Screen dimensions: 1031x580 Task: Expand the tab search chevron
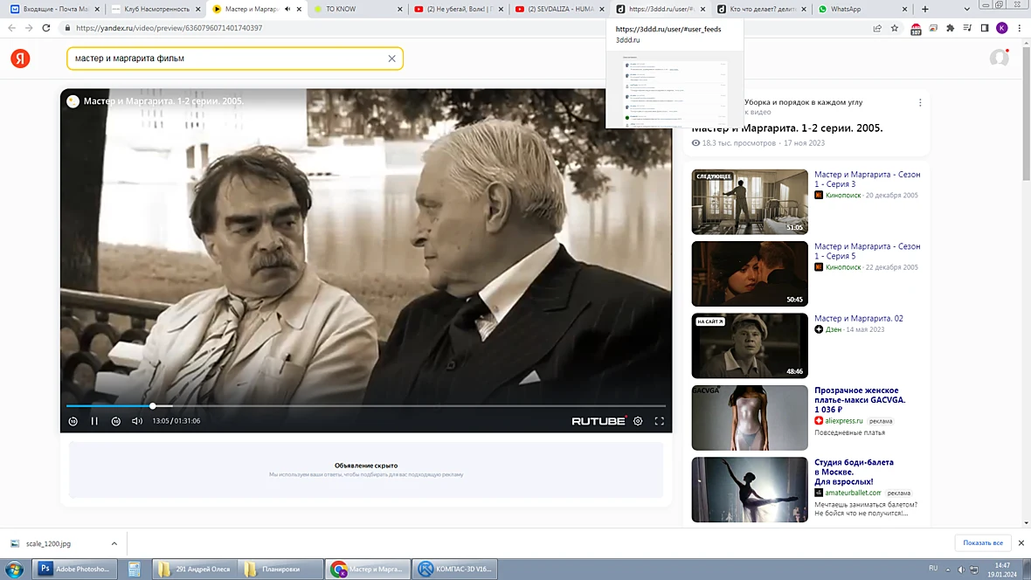point(966,10)
